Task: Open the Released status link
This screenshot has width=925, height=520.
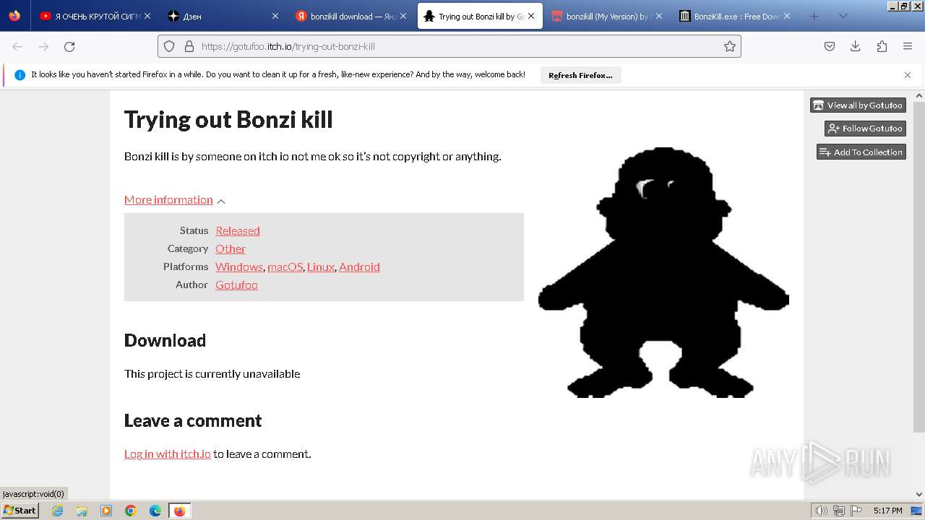Action: (238, 230)
